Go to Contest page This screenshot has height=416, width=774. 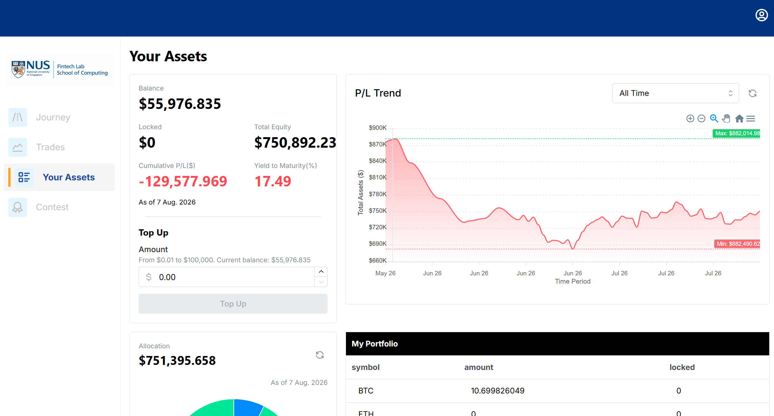52,207
